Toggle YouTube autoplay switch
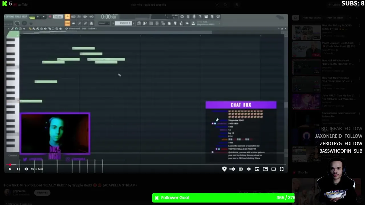Image resolution: width=365 pixels, height=205 pixels. click(232, 169)
